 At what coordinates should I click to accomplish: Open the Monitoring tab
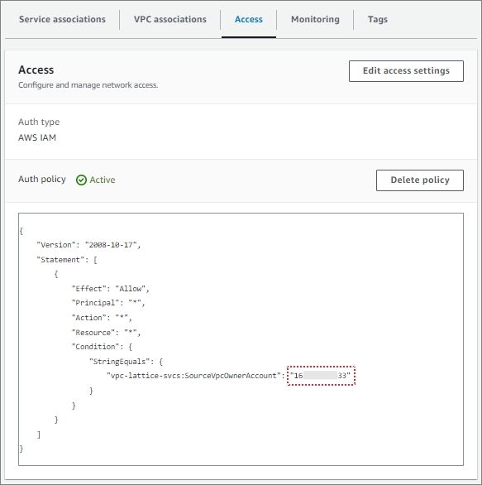pos(315,19)
